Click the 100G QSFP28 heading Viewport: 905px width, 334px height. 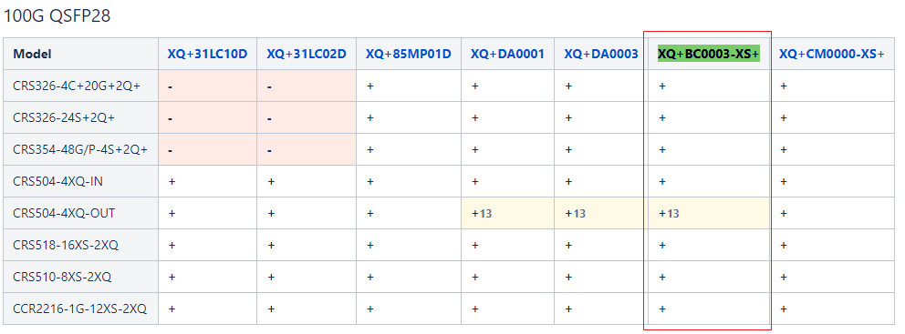tap(57, 16)
